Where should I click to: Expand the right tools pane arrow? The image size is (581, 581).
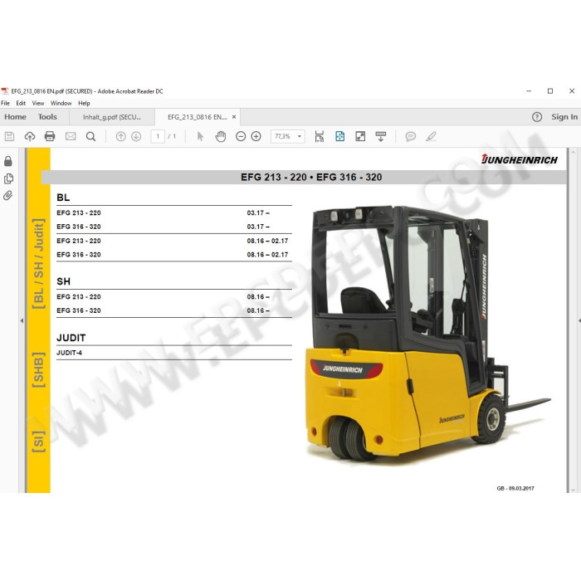click(x=579, y=320)
